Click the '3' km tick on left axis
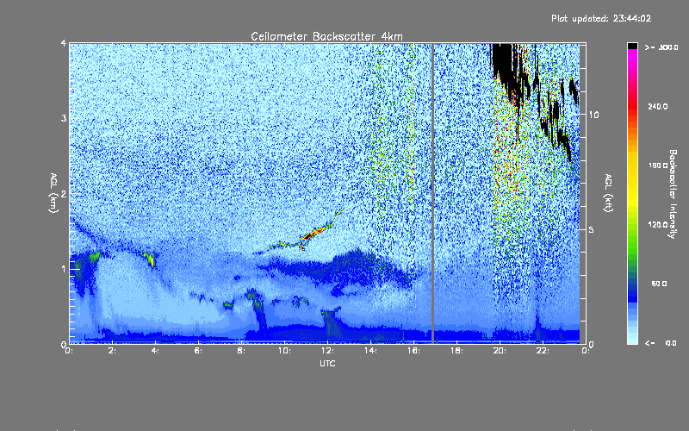This screenshot has height=431, width=689. (x=64, y=118)
